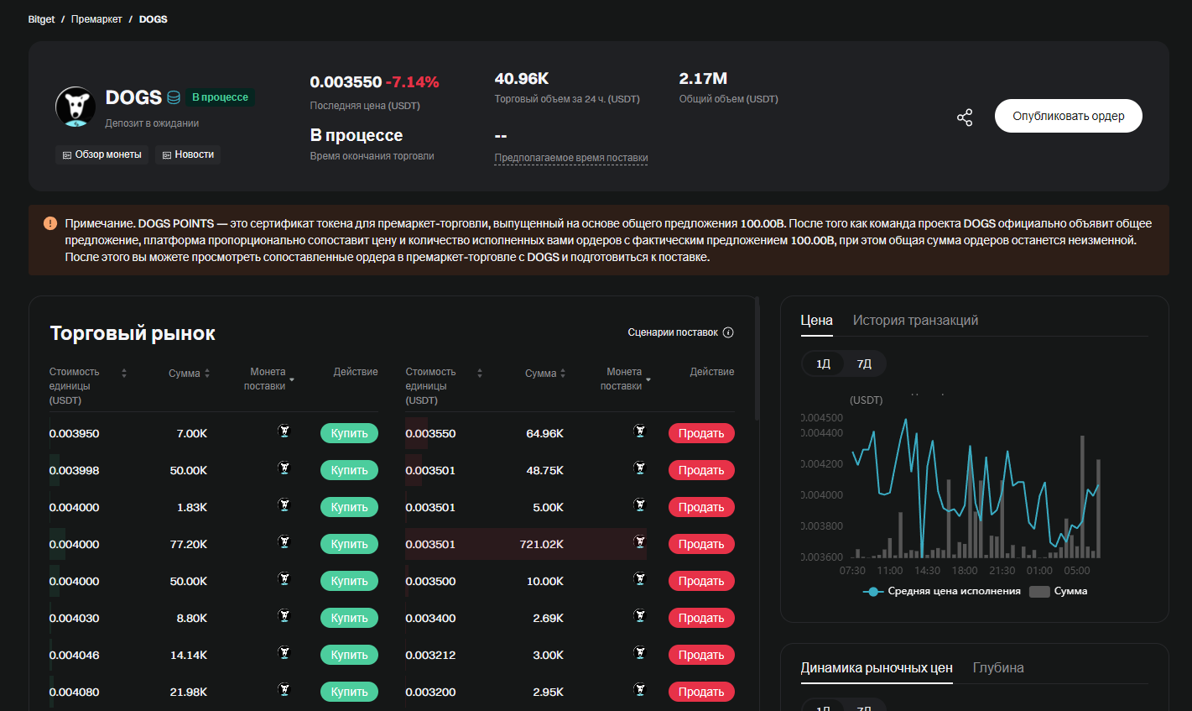Open the Глубина tab
Viewport: 1192px width, 711px height.
tap(998, 668)
